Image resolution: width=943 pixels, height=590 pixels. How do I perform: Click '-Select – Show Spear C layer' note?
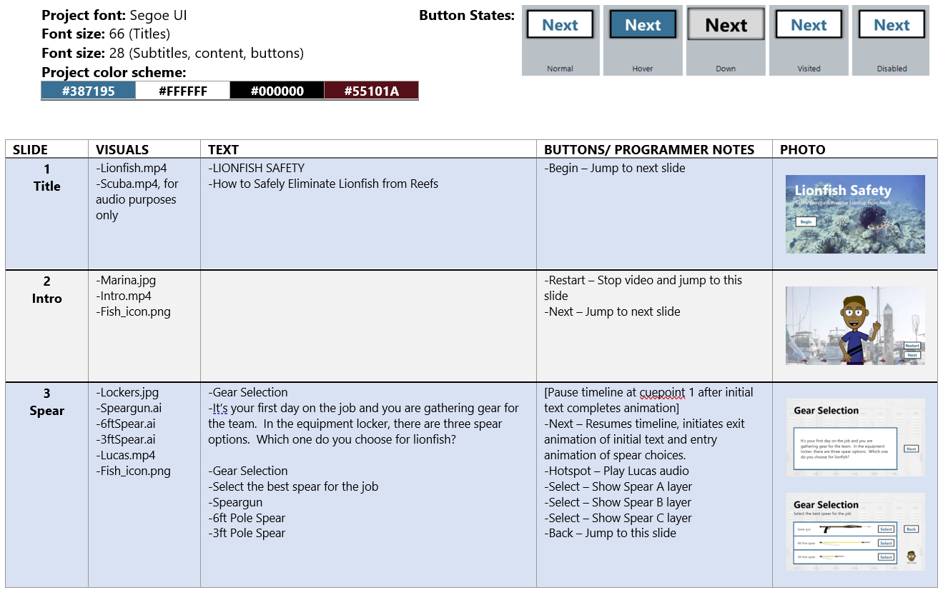pyautogui.click(x=618, y=518)
